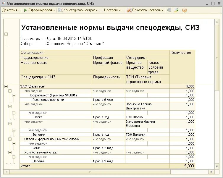
Task: Select the report title heading text
Action: 110,27
